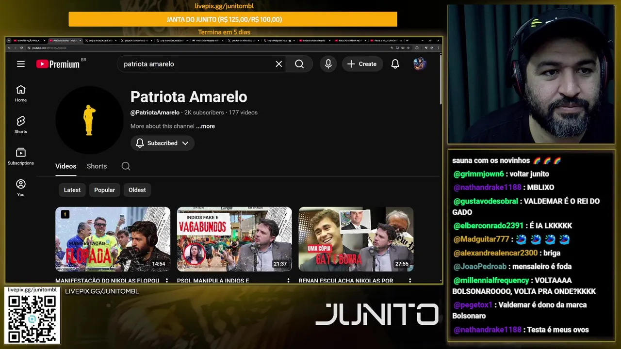Click the Termina em 5 dias text
This screenshot has height=349, width=621.
224,32
